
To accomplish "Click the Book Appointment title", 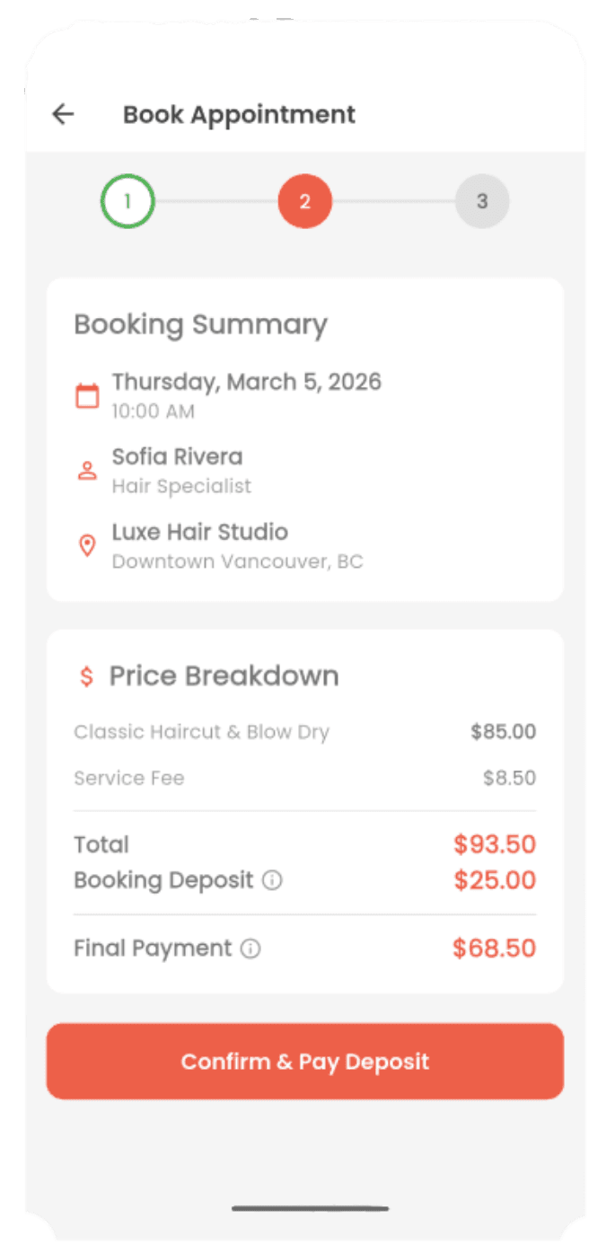I will coord(239,115).
